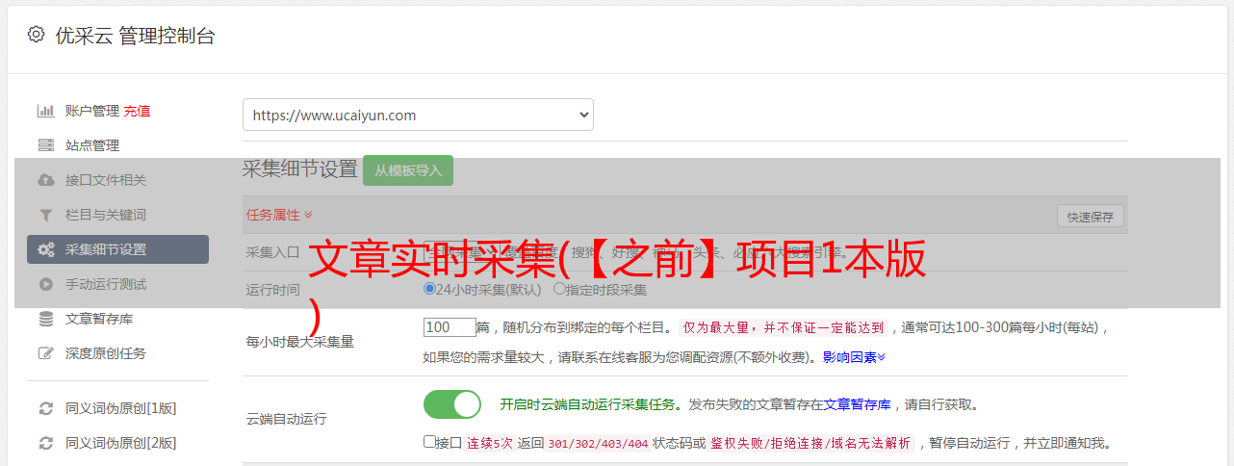
Task: Click the 云端自动运行 row label
Action: coord(287,419)
